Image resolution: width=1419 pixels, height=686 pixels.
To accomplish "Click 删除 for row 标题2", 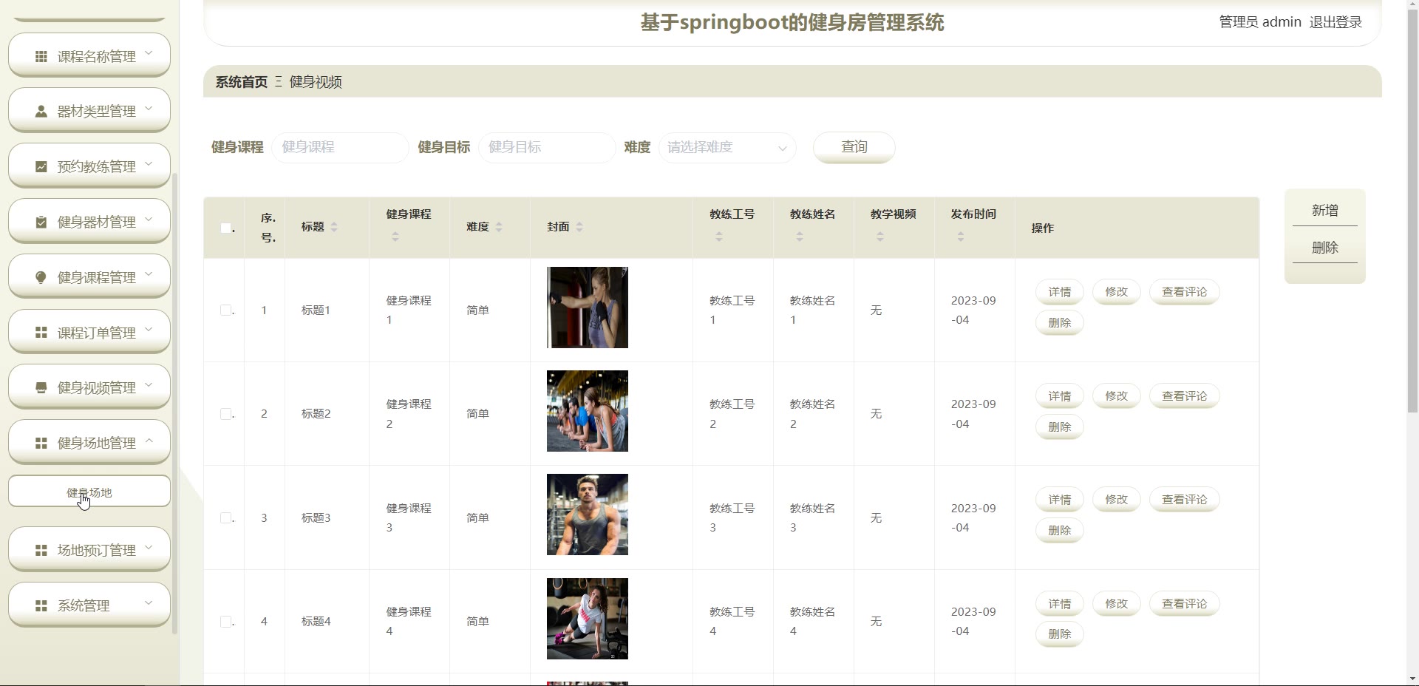I will pyautogui.click(x=1060, y=427).
